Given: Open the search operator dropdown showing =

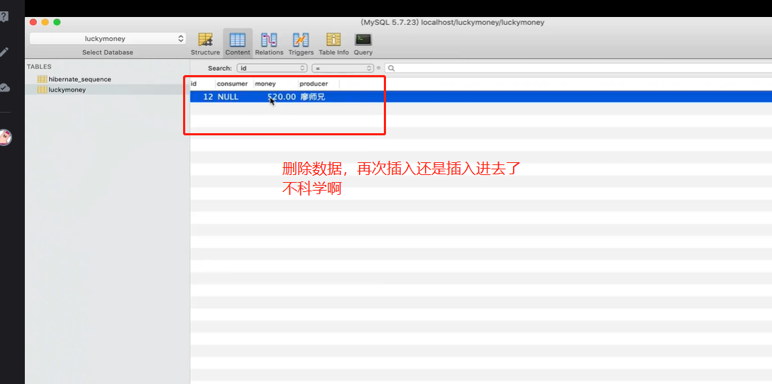Looking at the screenshot, I should [x=343, y=68].
